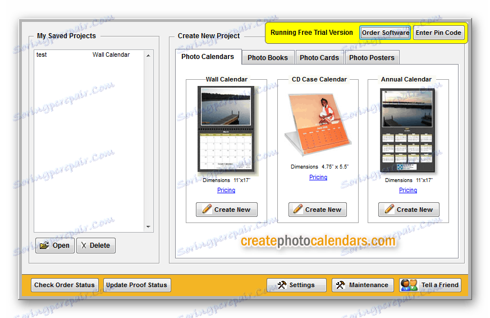The height and width of the screenshot is (318, 490).
Task: Delete the selected saved project
Action: 96,246
